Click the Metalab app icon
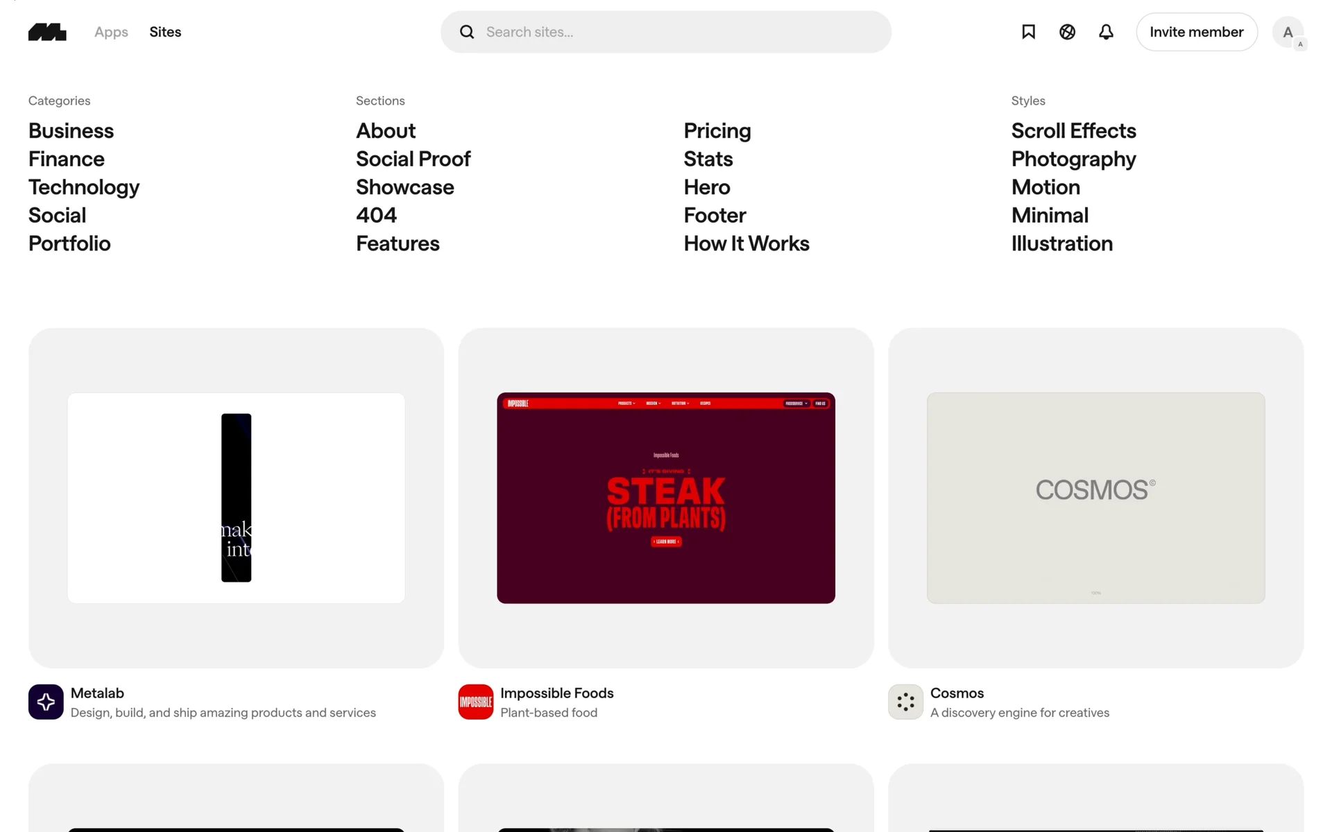Screen dimensions: 1332x832 click(x=46, y=702)
